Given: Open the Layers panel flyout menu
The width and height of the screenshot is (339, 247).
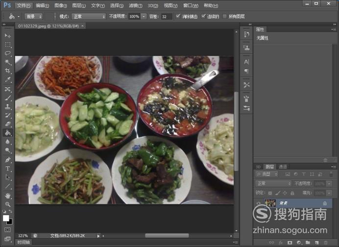Looking at the screenshot, I should point(334,167).
